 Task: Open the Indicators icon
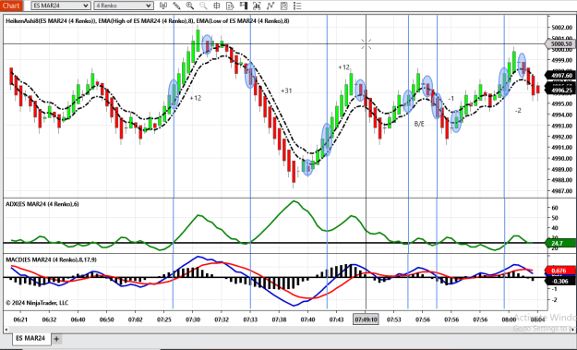pos(270,6)
